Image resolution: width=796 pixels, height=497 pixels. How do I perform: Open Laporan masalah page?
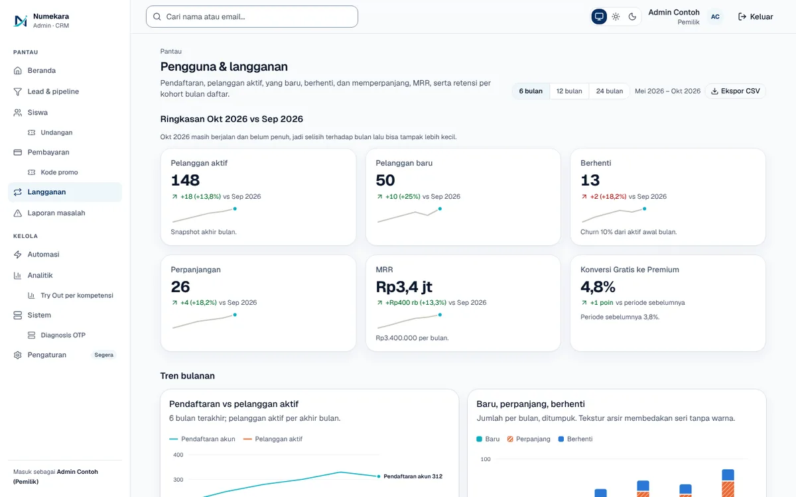[65, 213]
